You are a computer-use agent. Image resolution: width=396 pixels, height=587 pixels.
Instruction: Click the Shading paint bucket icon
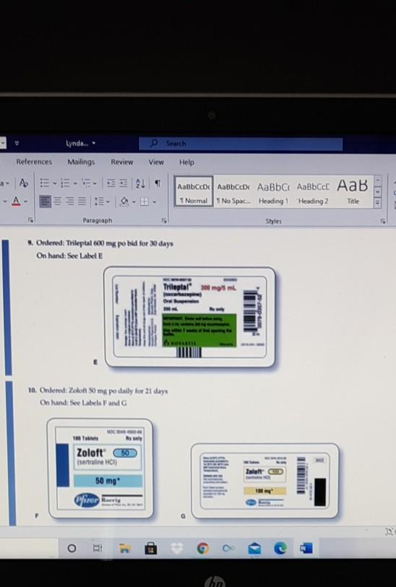click(124, 201)
